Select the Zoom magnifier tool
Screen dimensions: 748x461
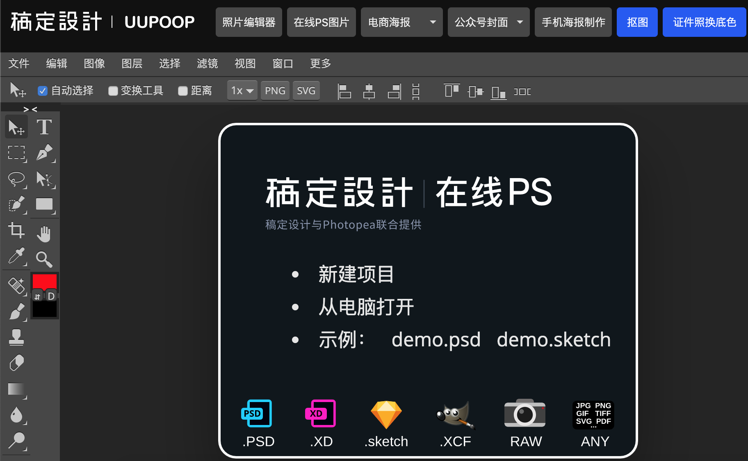pyautogui.click(x=44, y=259)
